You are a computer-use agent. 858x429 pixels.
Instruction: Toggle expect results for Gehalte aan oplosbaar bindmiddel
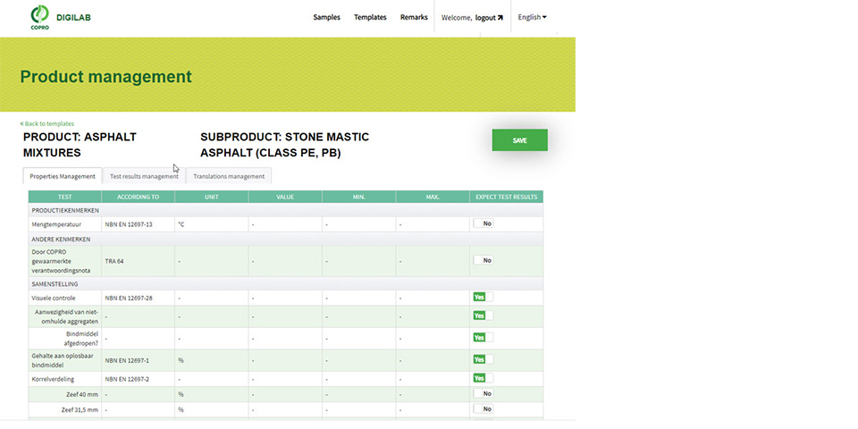coord(483,359)
